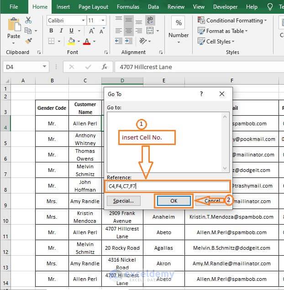Open the Calibri font name dropdown
The width and height of the screenshot is (284, 290).
click(84, 20)
